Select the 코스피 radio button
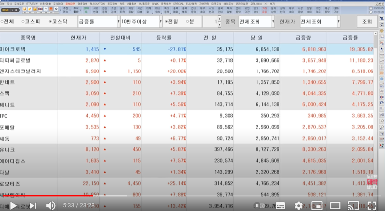 coord(23,21)
